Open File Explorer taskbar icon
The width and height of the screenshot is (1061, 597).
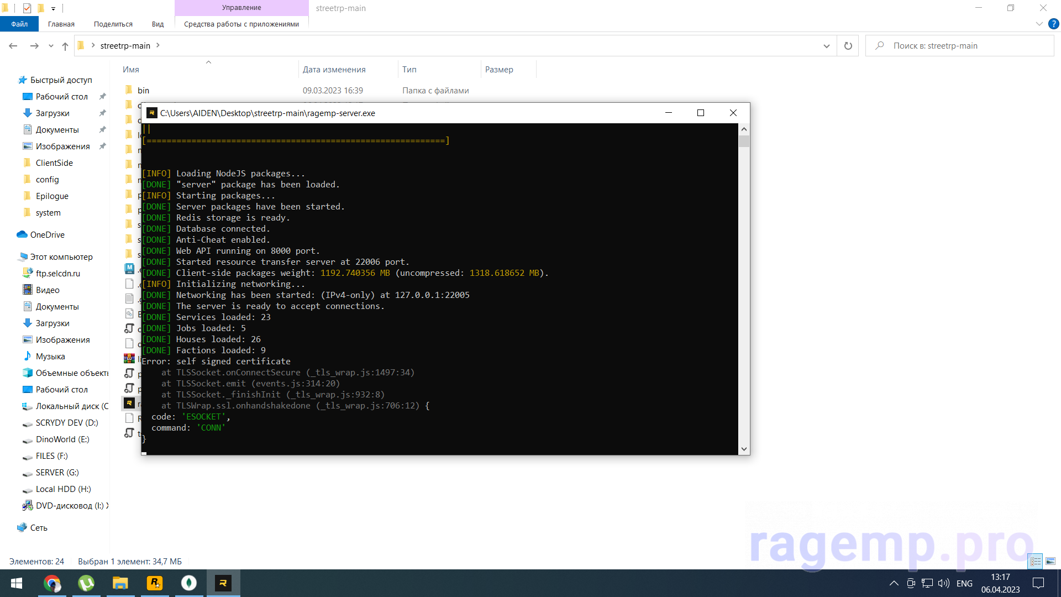(x=120, y=583)
